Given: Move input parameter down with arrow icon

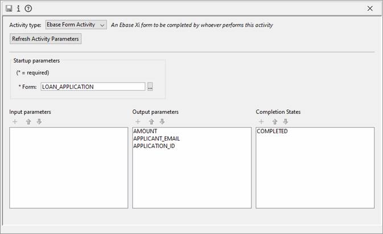Looking at the screenshot, I should [39, 122].
